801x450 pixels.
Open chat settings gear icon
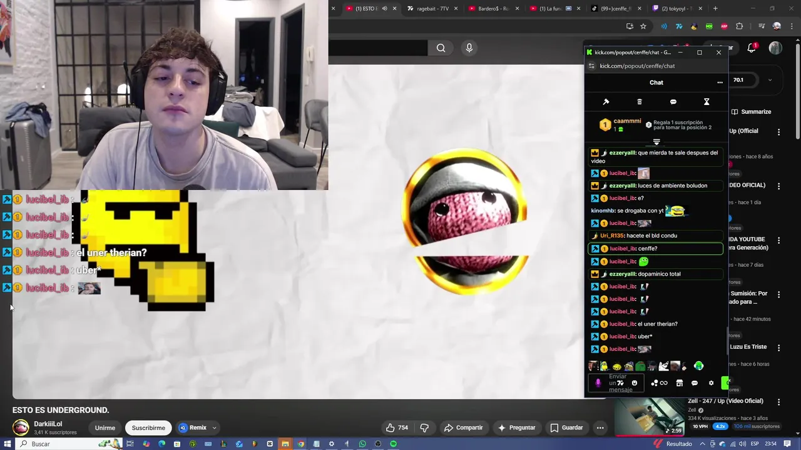711,383
